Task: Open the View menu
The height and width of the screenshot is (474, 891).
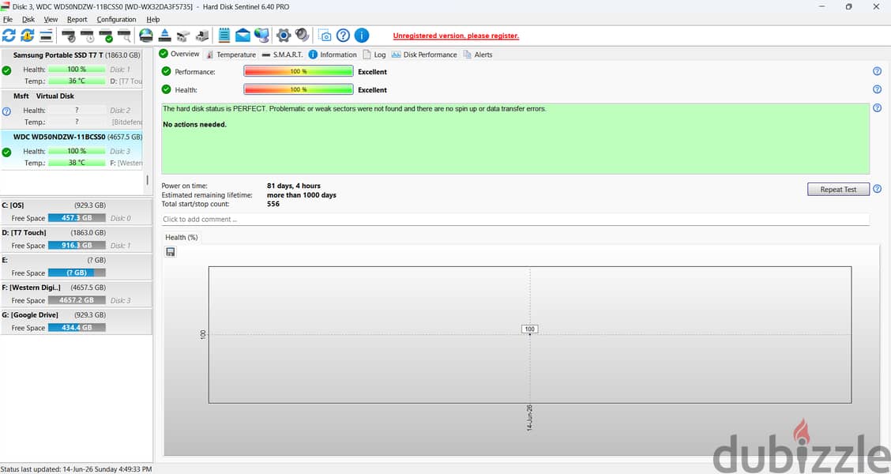Action: (x=51, y=19)
